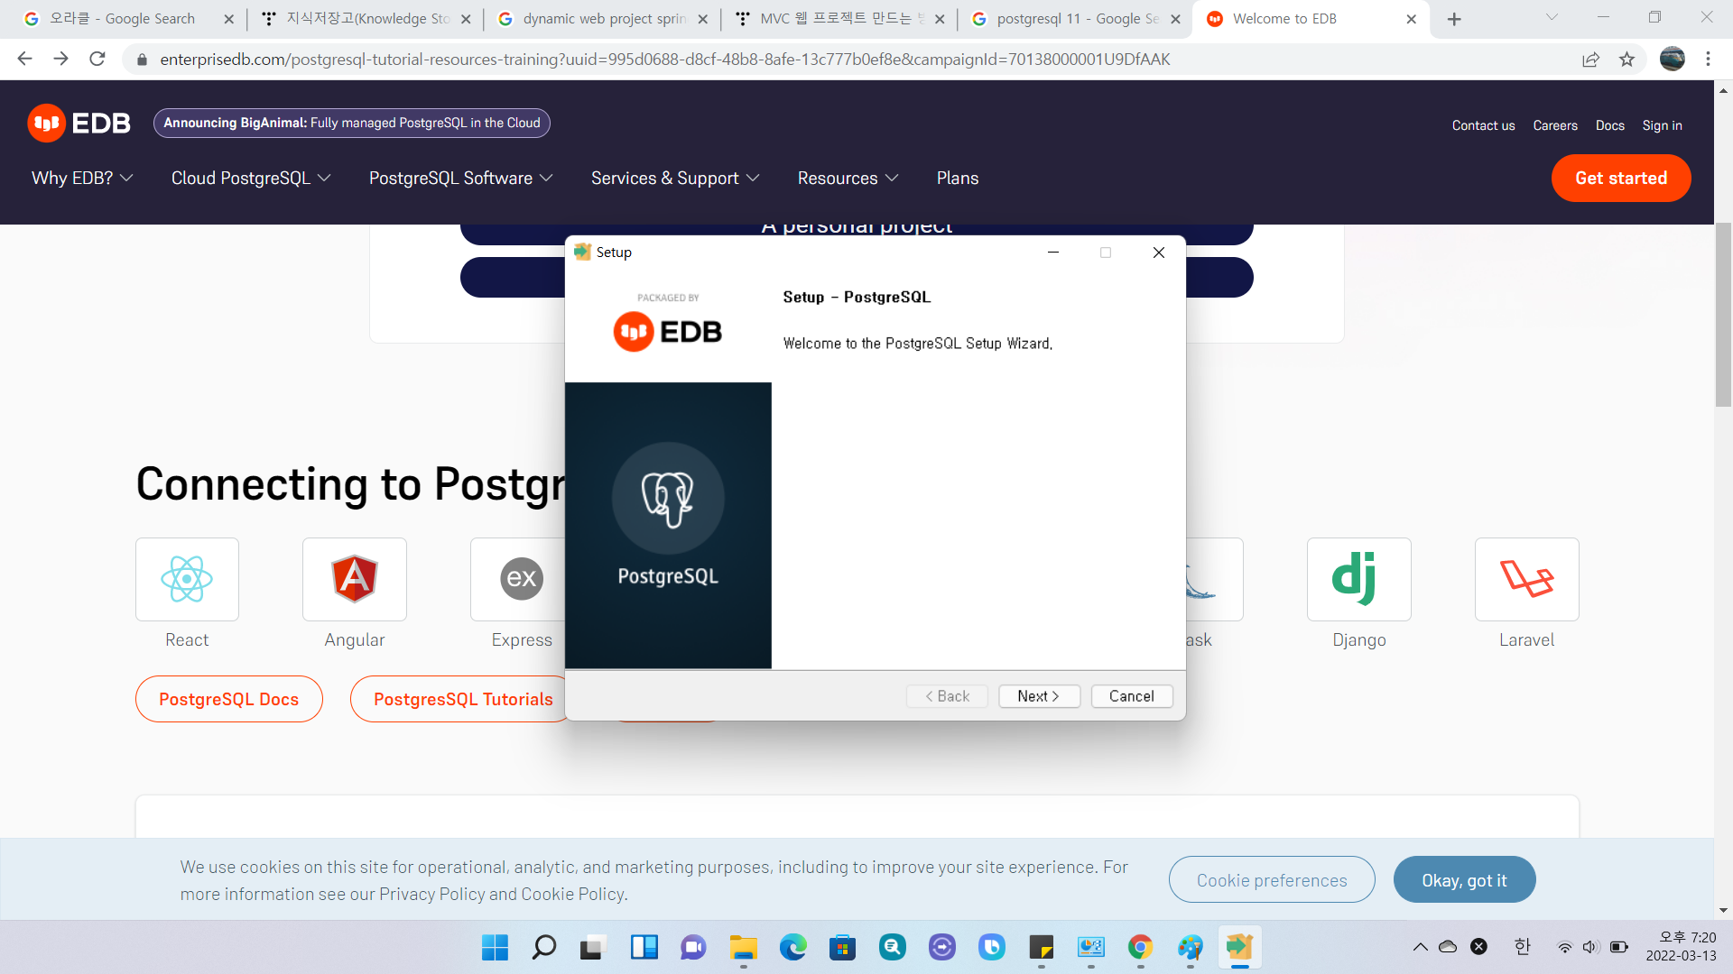Expand the Resources menu
The height and width of the screenshot is (974, 1733).
point(848,179)
